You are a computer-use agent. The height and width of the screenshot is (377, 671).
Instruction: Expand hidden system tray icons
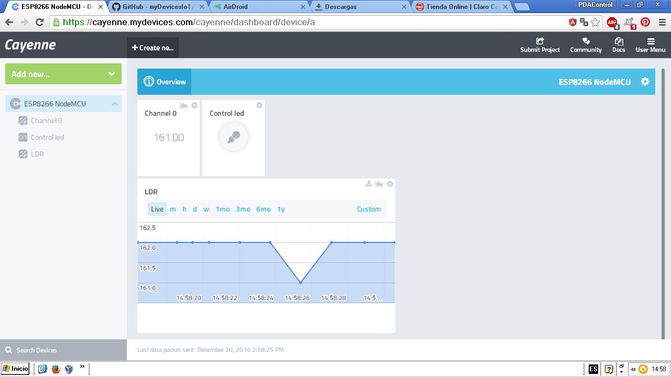633,369
